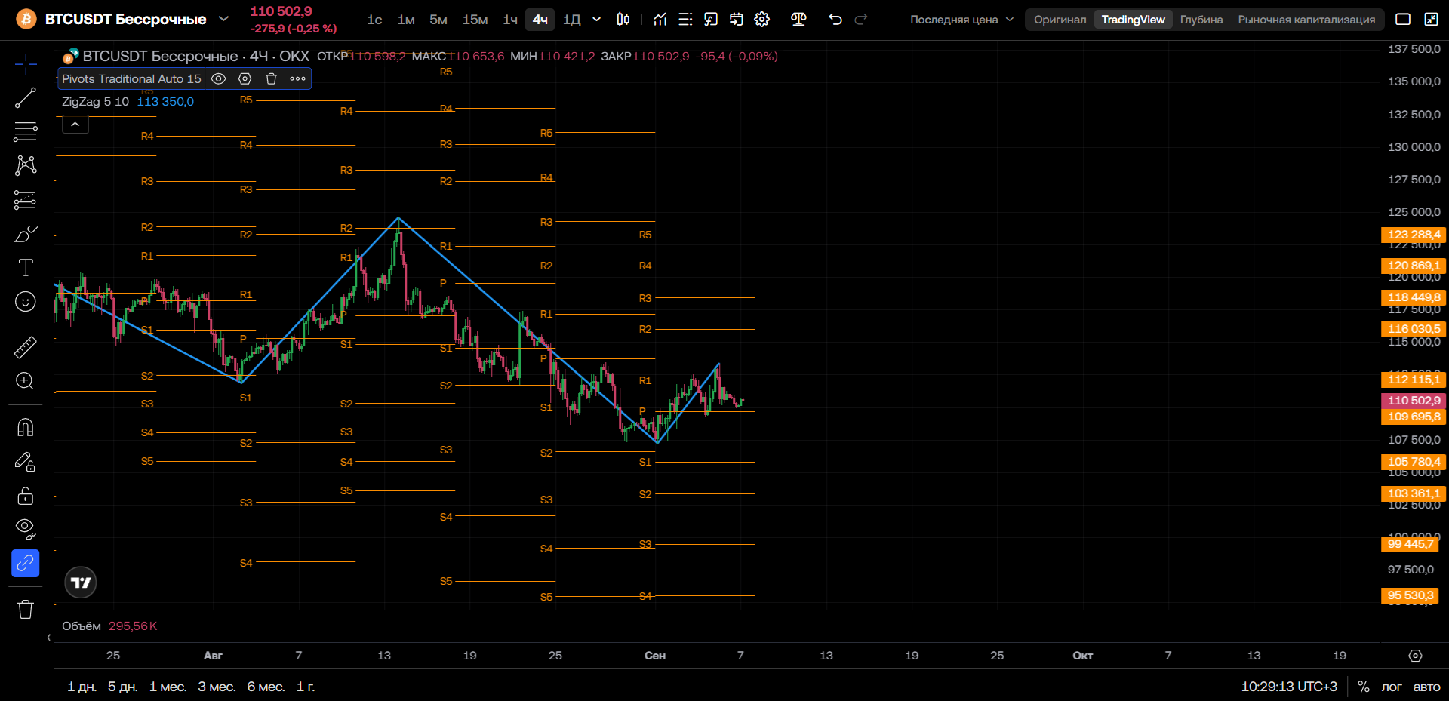Viewport: 1449px width, 701px height.
Task: Switch to 1с timeframe
Action: 374,20
